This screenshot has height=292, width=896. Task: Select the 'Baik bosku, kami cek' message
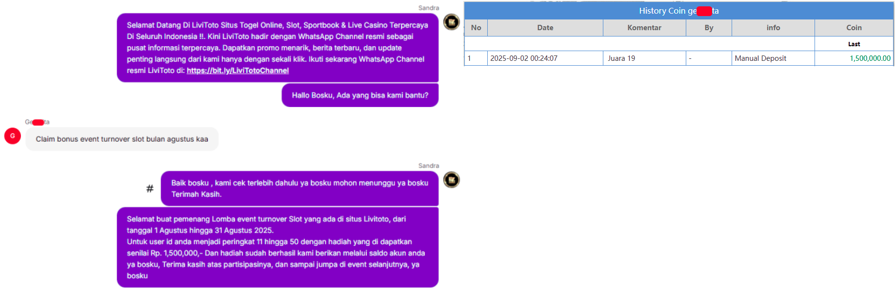pyautogui.click(x=299, y=188)
